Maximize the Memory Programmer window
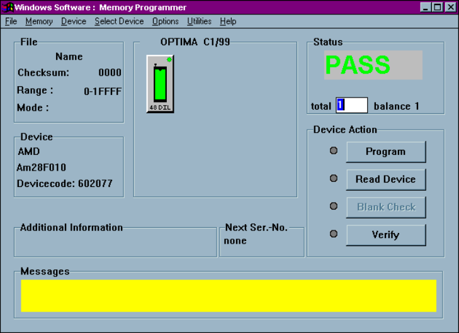The image size is (459, 333). coord(438,8)
